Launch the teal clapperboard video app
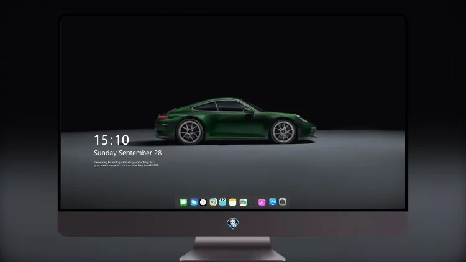The height and width of the screenshot is (262, 466). [222, 202]
